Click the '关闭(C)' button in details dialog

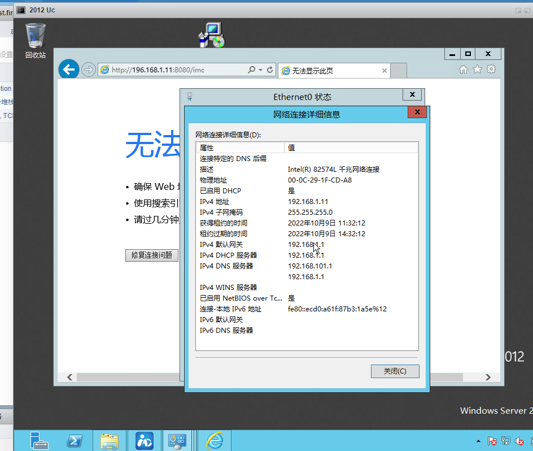click(395, 371)
